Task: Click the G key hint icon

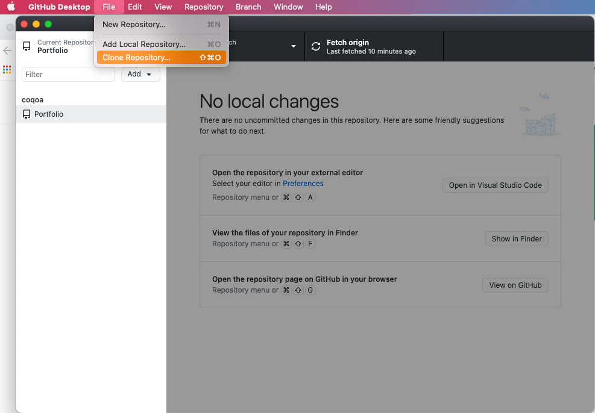Action: click(x=310, y=290)
